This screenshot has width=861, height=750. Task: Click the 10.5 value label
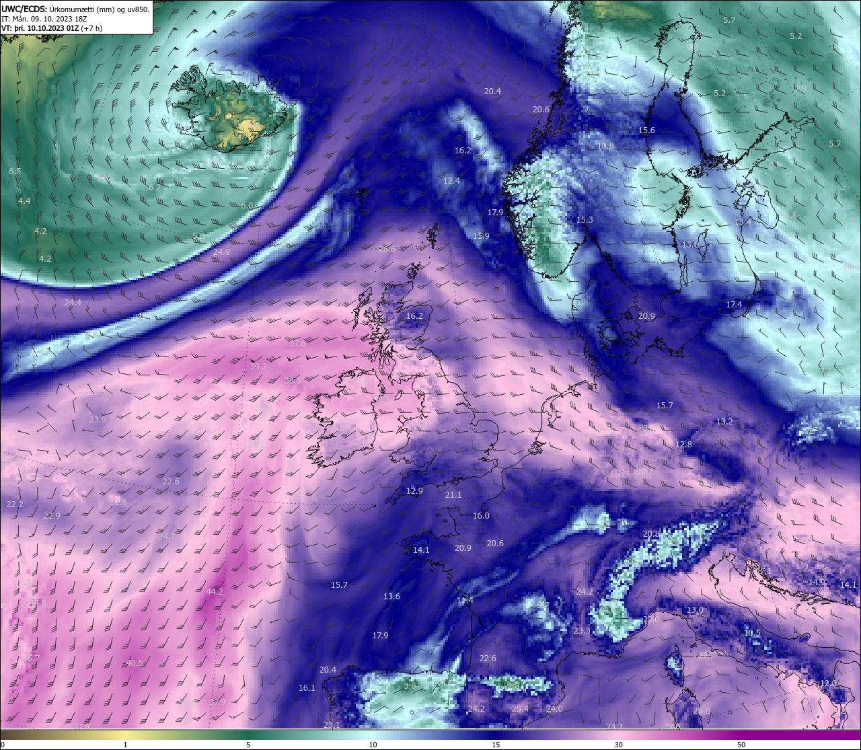tap(752, 633)
